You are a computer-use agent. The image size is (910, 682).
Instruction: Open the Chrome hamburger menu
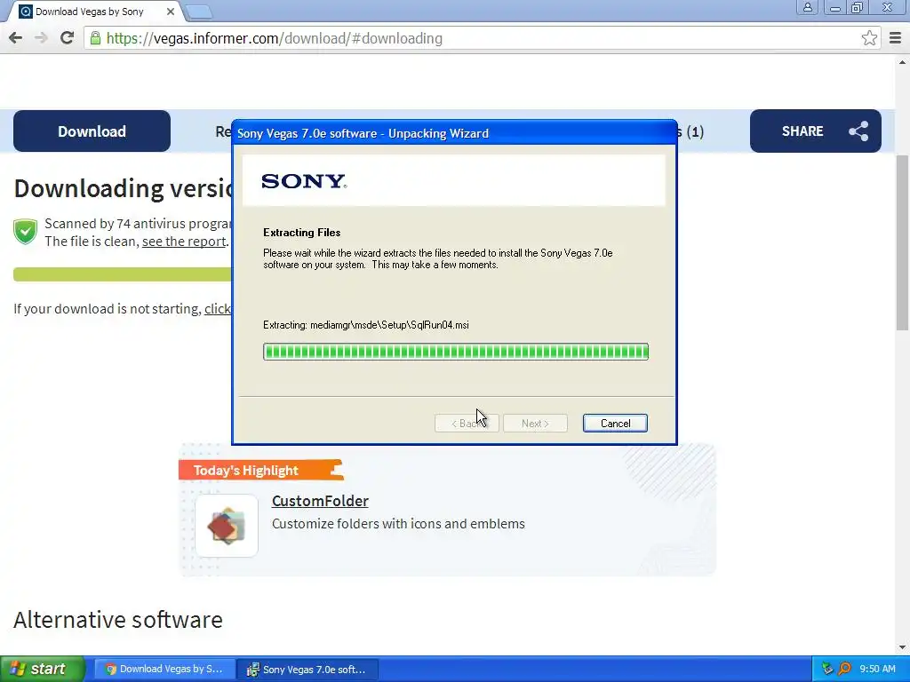pyautogui.click(x=896, y=38)
